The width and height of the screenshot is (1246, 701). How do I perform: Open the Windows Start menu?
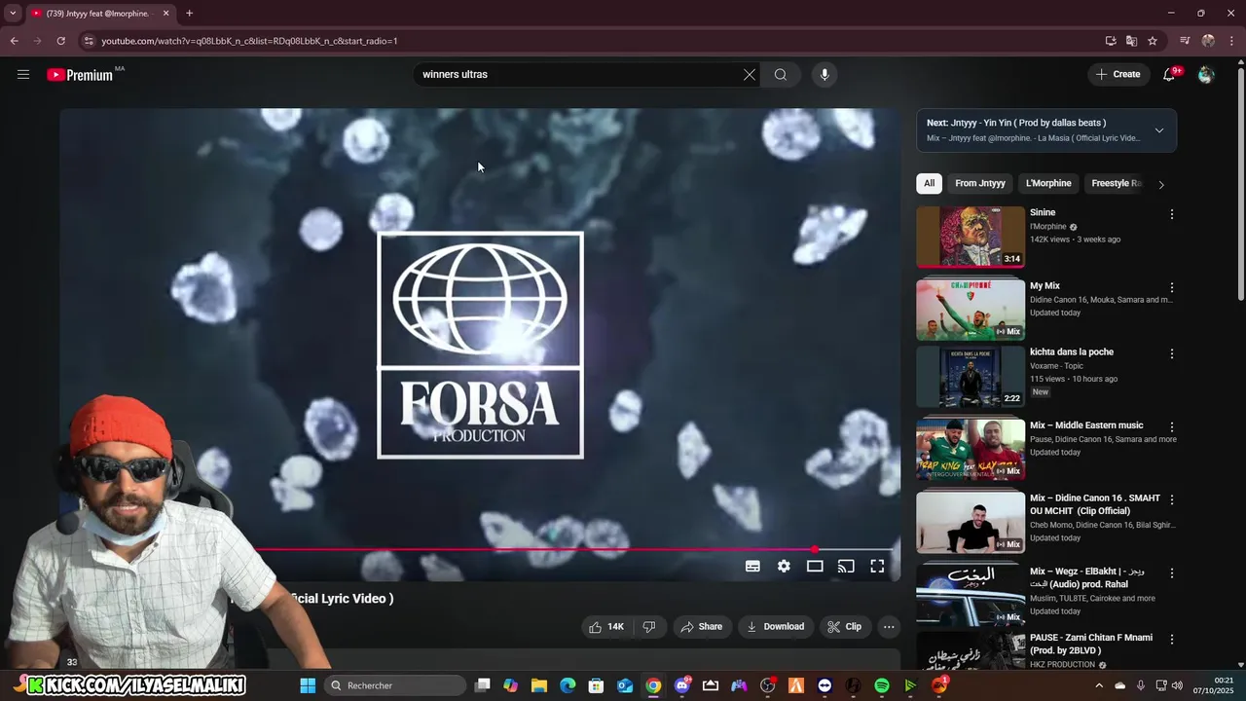coord(308,685)
